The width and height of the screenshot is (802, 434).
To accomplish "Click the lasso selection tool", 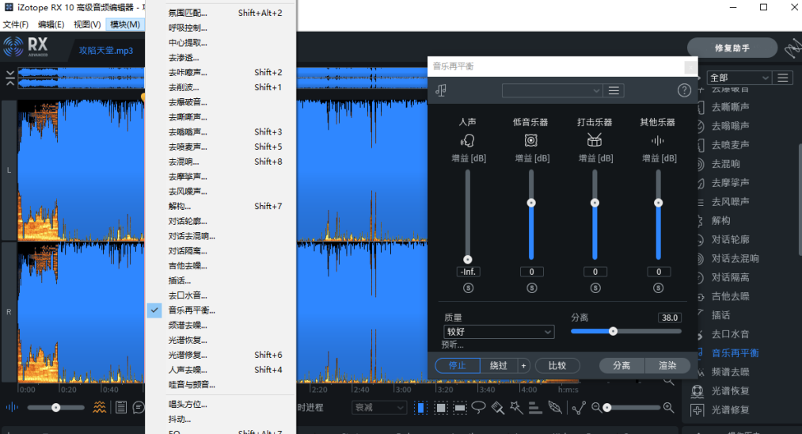I will (x=479, y=408).
